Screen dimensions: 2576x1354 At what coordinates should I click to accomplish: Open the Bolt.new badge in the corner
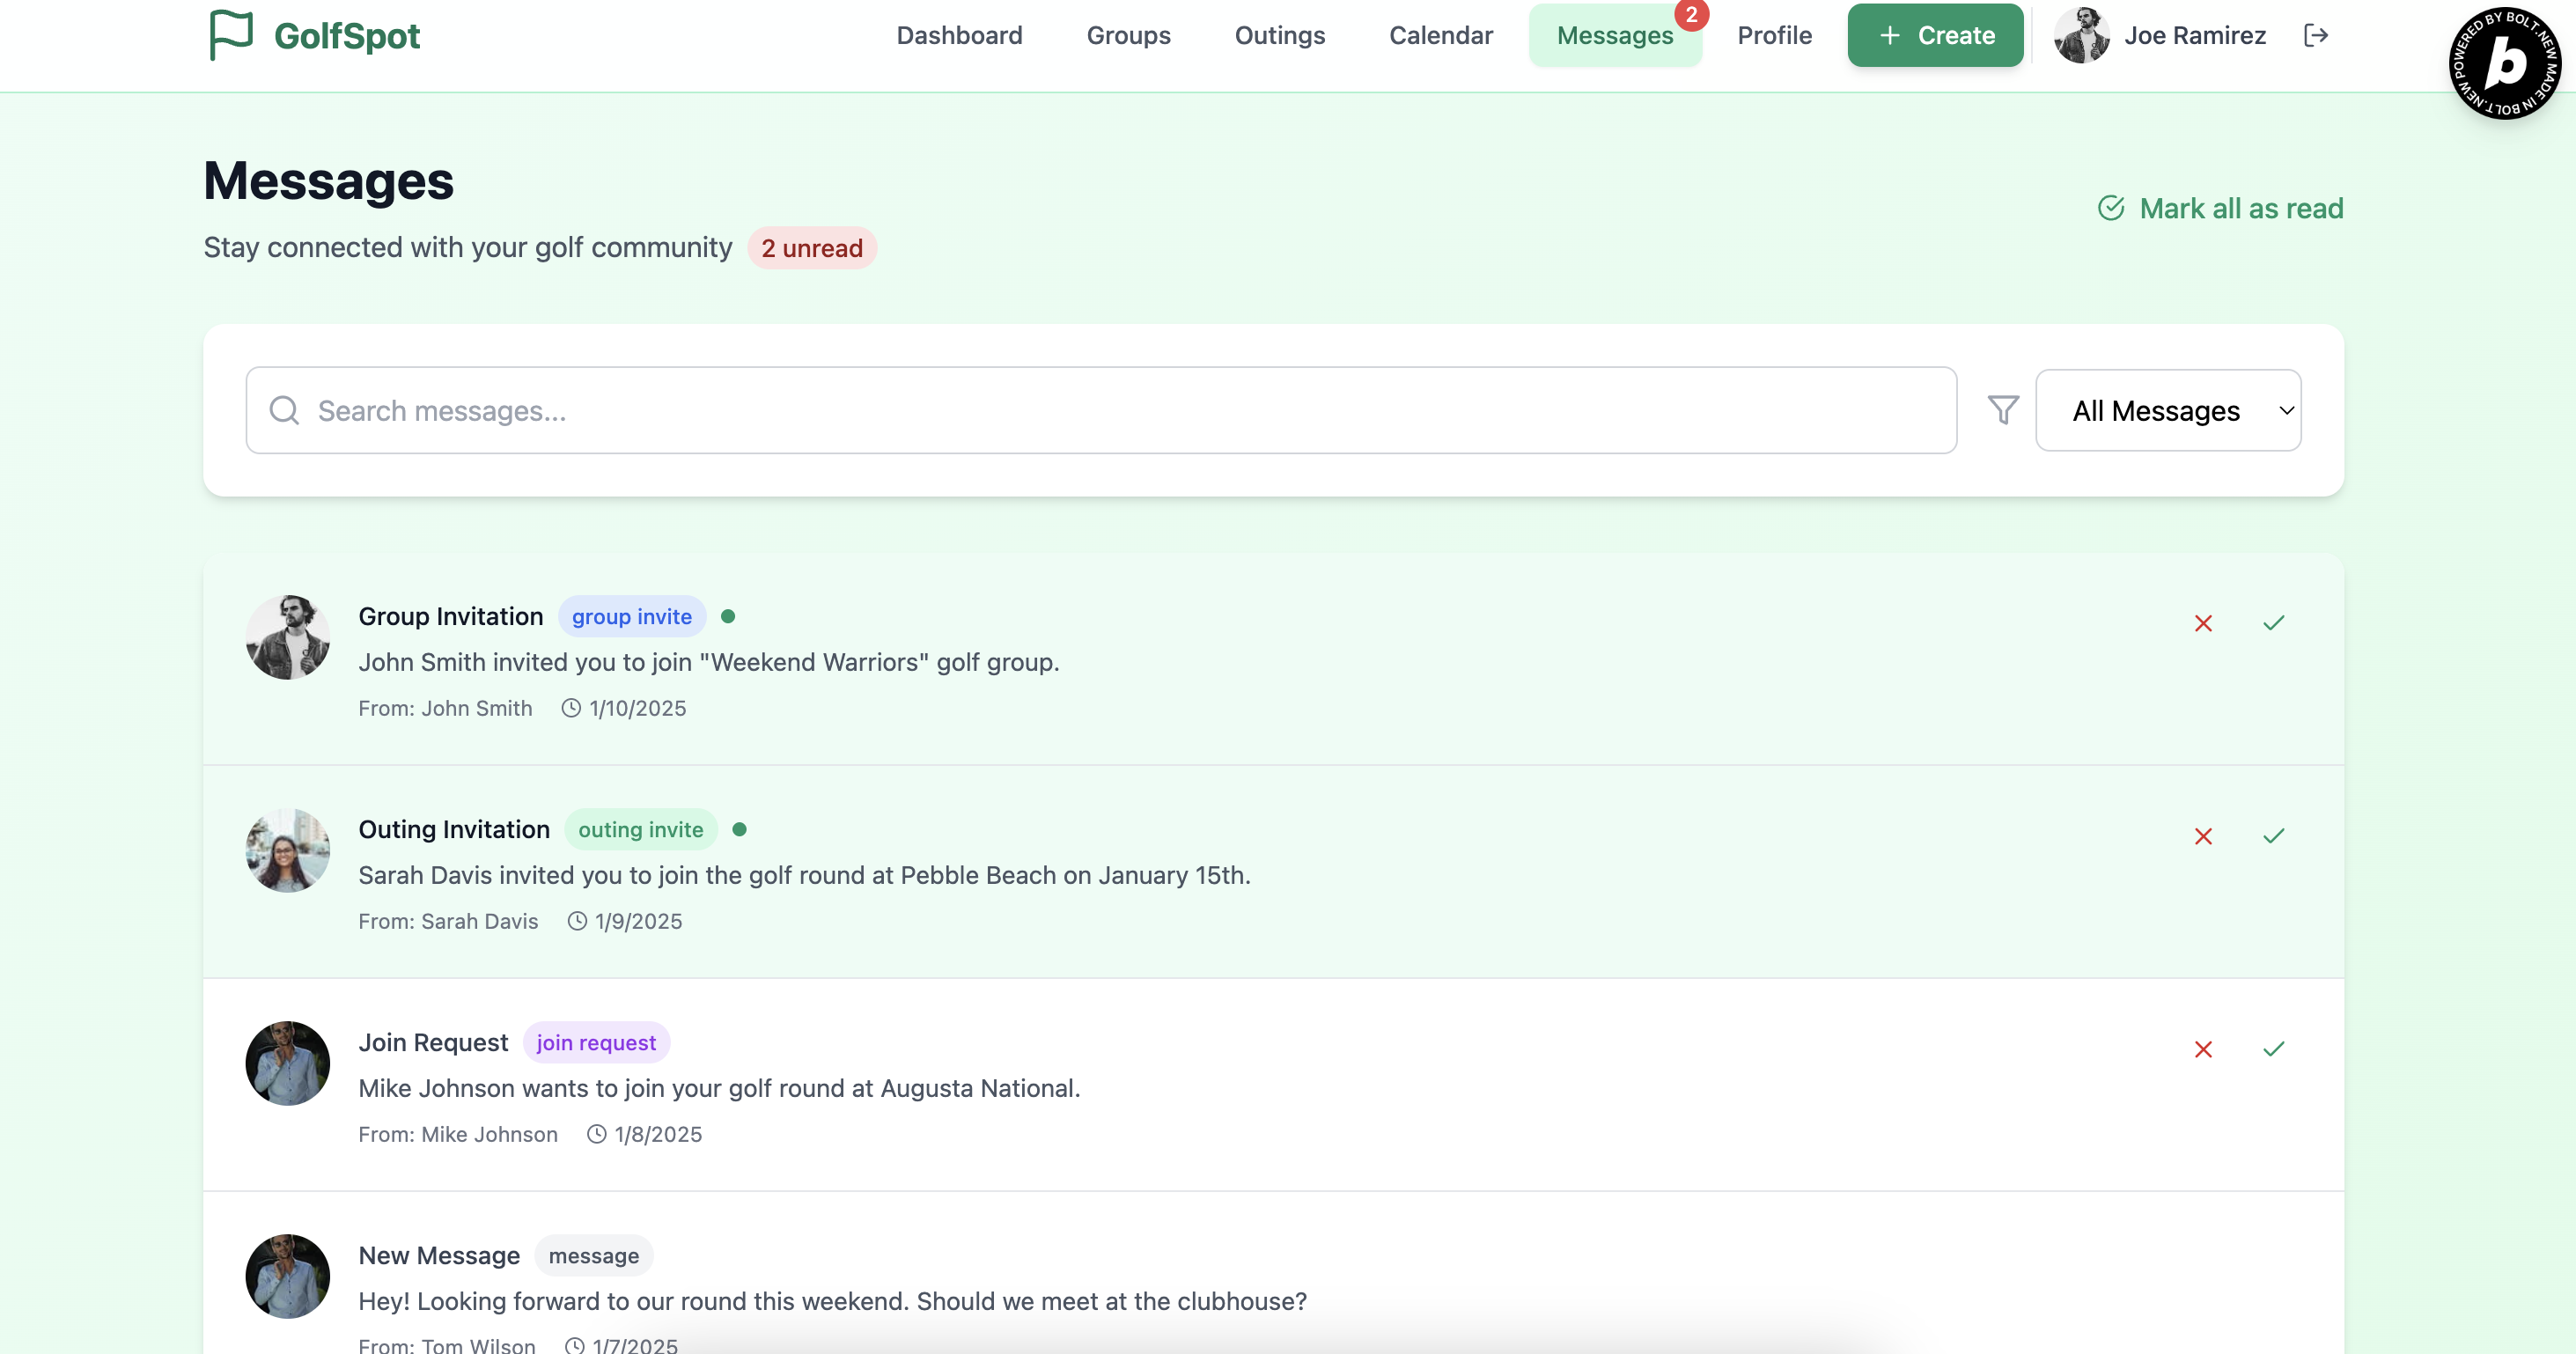(x=2504, y=64)
